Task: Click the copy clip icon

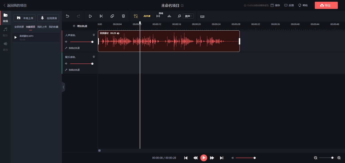Action: click(112, 16)
